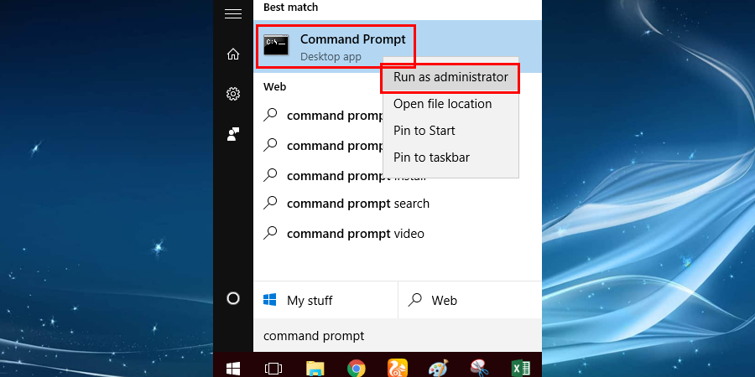This screenshot has height=377, width=755.
Task: Open Excel from the taskbar
Action: [520, 369]
